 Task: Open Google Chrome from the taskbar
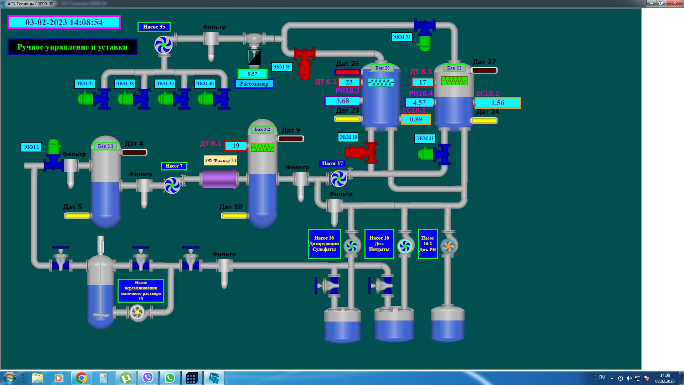[81, 378]
